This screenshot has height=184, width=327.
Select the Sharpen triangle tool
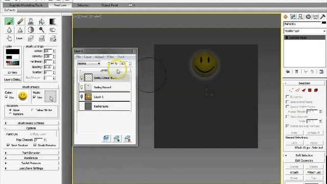[x=20, y=30]
